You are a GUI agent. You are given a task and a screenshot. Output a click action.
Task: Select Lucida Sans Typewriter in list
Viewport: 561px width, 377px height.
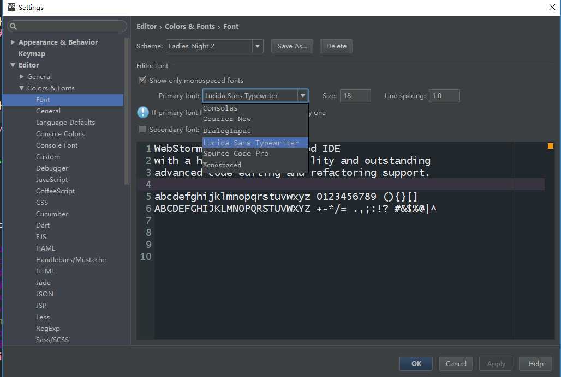click(x=255, y=142)
